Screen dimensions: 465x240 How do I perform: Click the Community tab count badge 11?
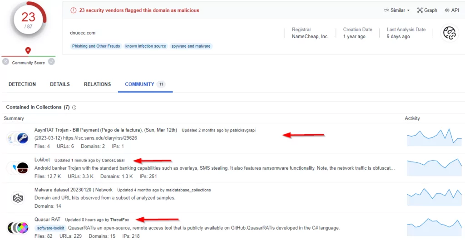coord(161,84)
